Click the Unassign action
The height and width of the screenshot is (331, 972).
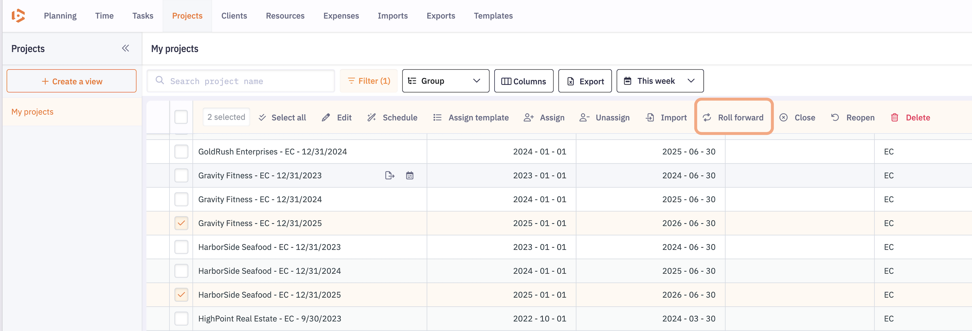(x=604, y=118)
